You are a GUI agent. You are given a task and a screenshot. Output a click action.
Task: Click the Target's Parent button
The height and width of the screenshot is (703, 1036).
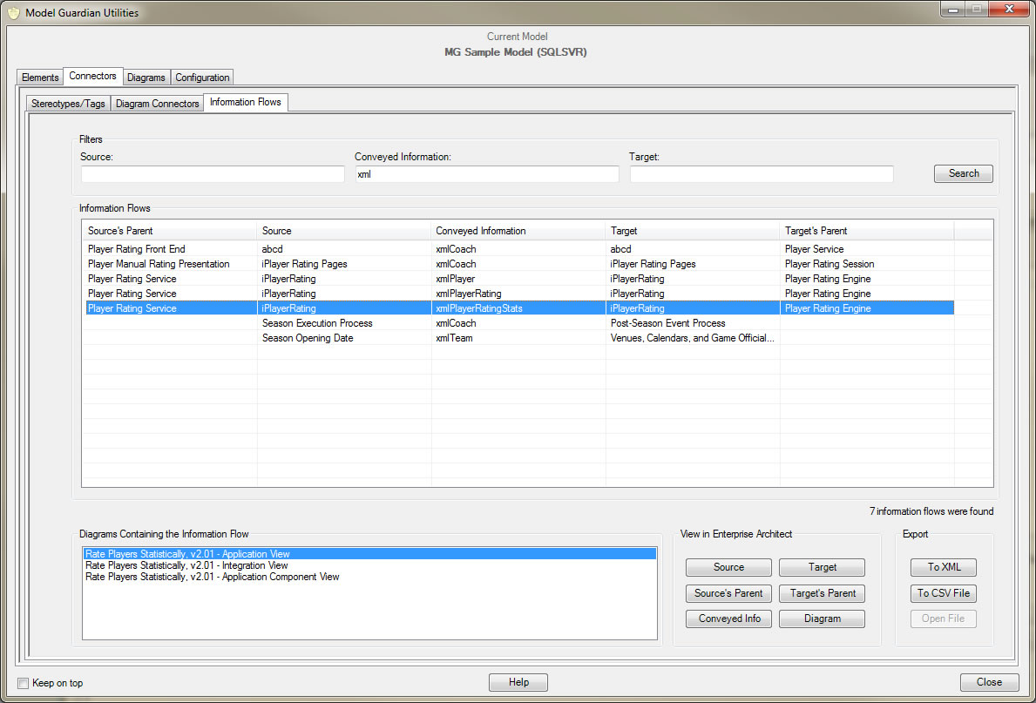pos(822,593)
